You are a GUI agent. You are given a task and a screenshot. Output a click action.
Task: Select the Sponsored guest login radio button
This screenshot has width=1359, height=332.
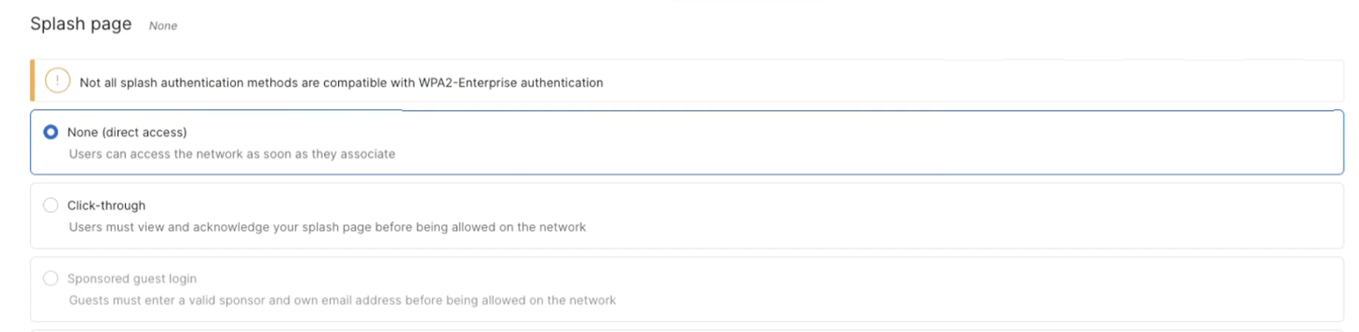click(x=51, y=278)
